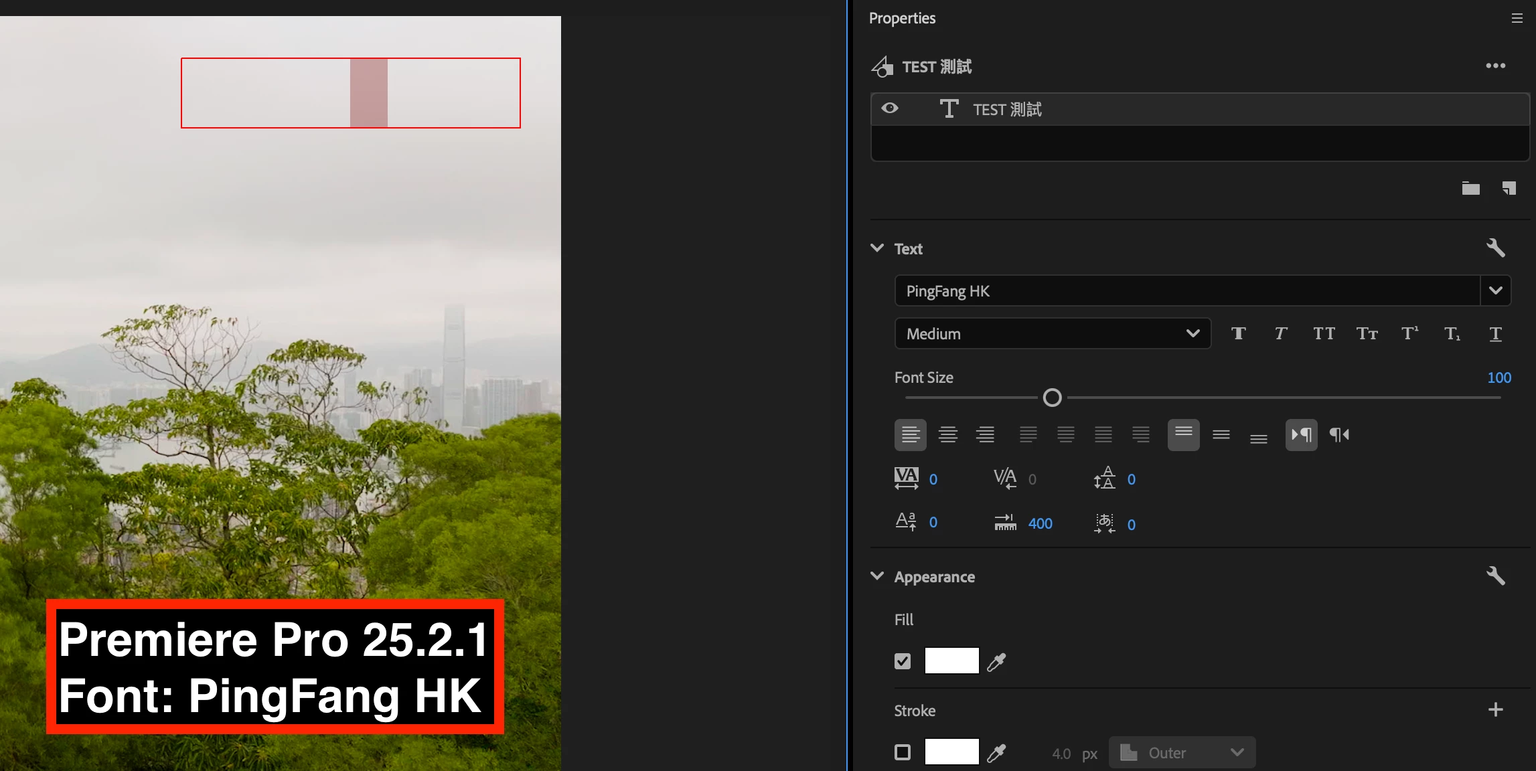Center align text paragraph

(947, 435)
